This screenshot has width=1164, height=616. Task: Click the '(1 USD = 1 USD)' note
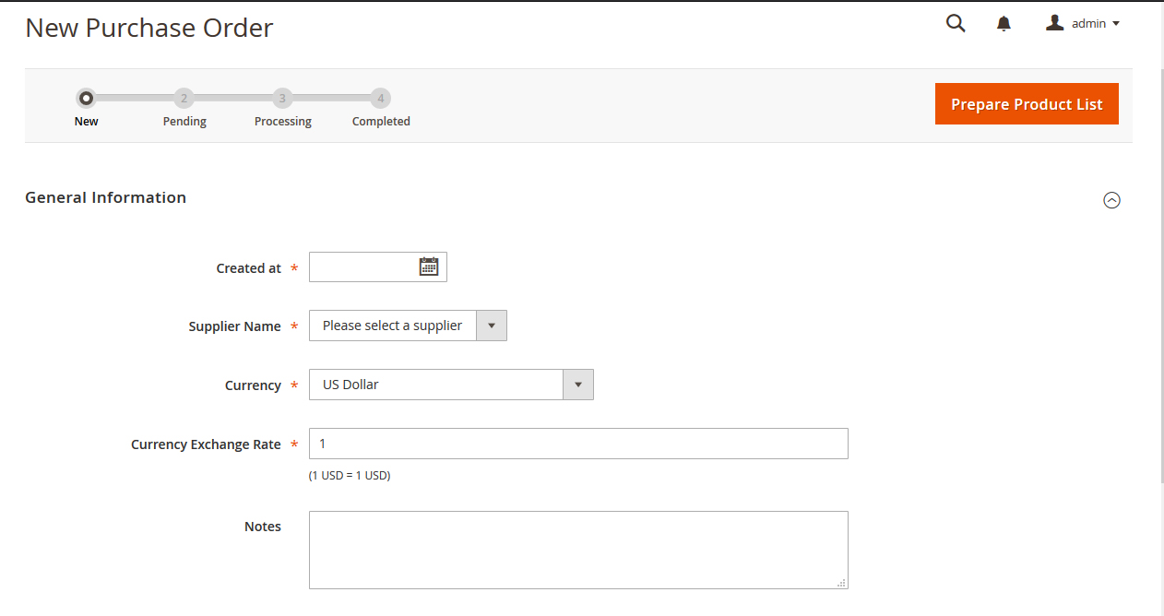[350, 476]
